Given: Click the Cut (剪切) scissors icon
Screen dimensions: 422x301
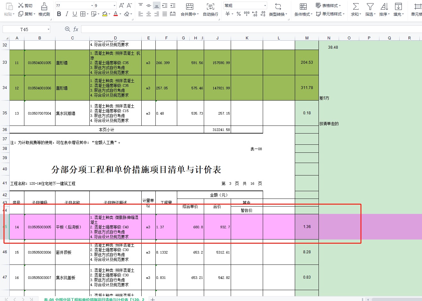Looking at the screenshot, I should (21, 5).
